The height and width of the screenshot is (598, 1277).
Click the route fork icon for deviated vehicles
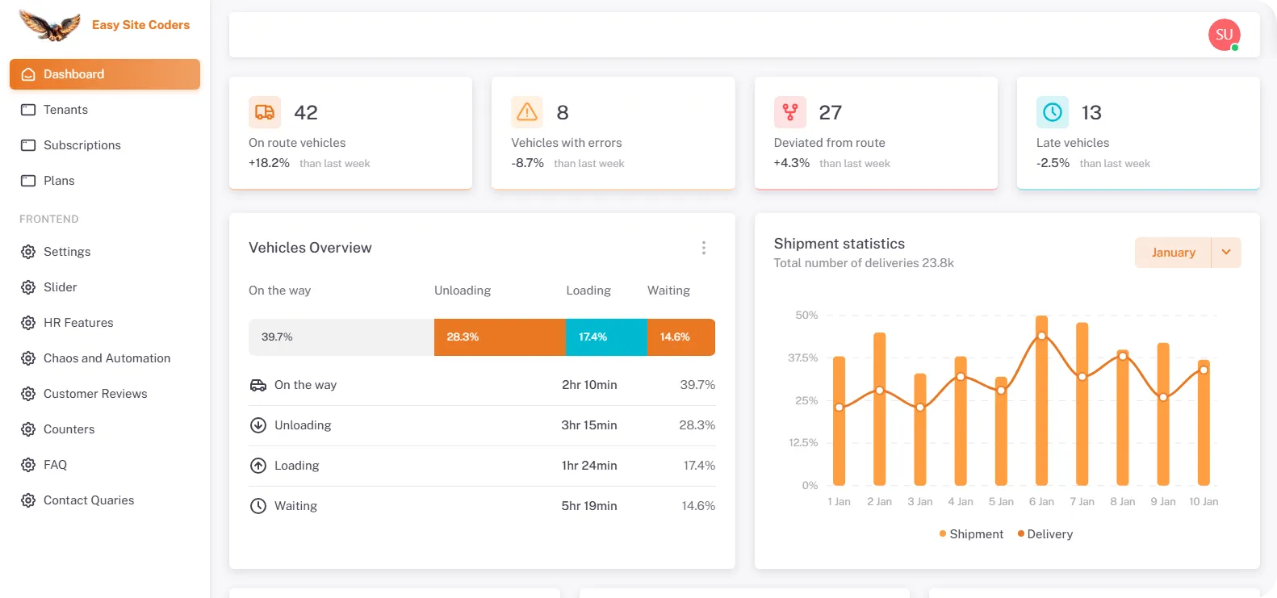pos(789,112)
